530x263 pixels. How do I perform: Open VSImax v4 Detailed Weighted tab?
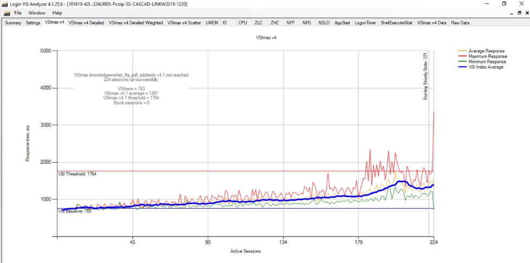pos(135,23)
